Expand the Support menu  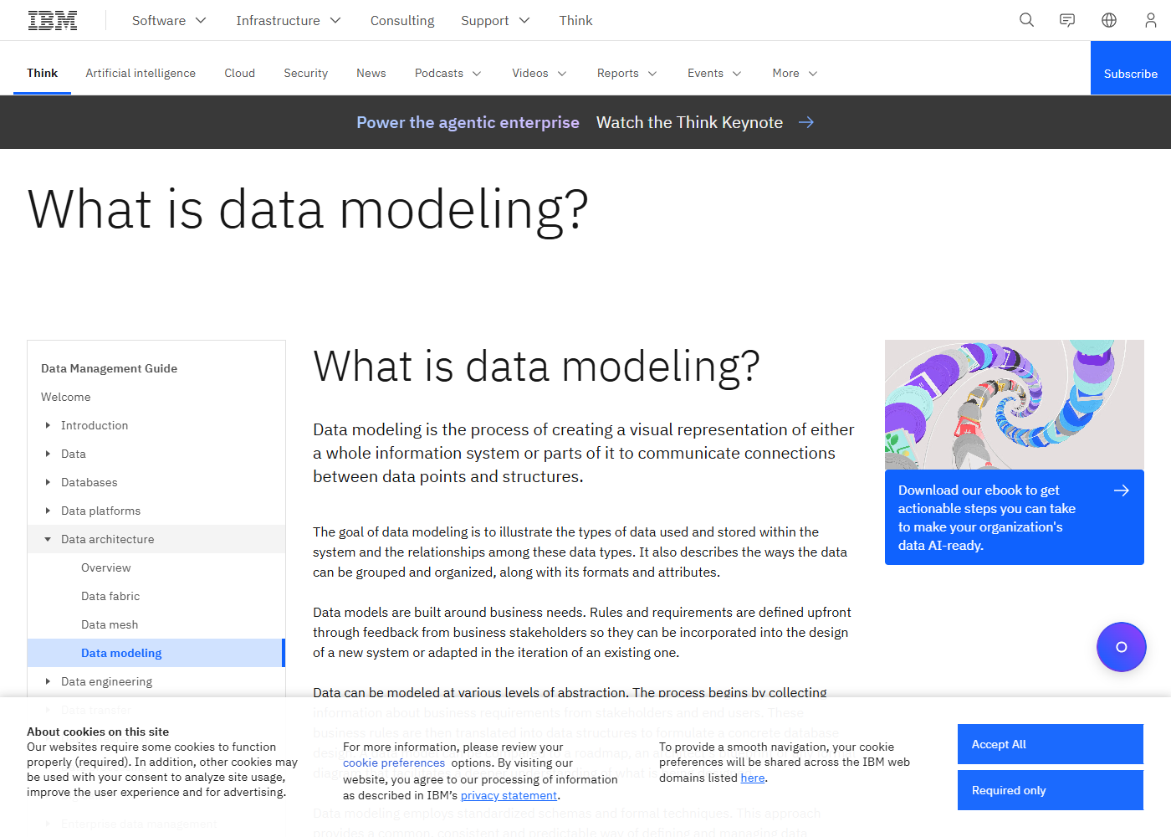495,20
